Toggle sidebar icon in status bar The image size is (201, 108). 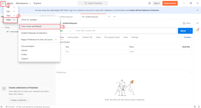coord(2,107)
